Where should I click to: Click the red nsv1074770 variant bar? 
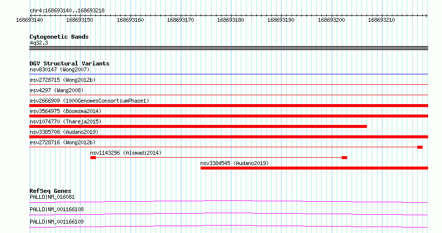click(198, 126)
